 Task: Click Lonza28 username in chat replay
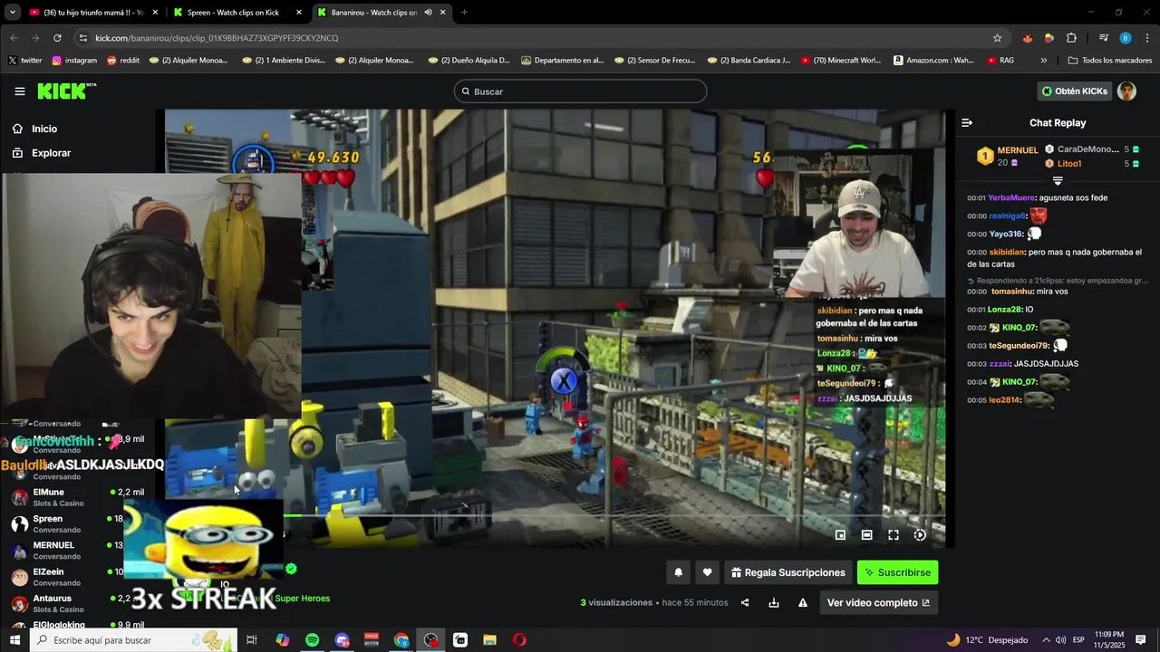coord(1005,310)
